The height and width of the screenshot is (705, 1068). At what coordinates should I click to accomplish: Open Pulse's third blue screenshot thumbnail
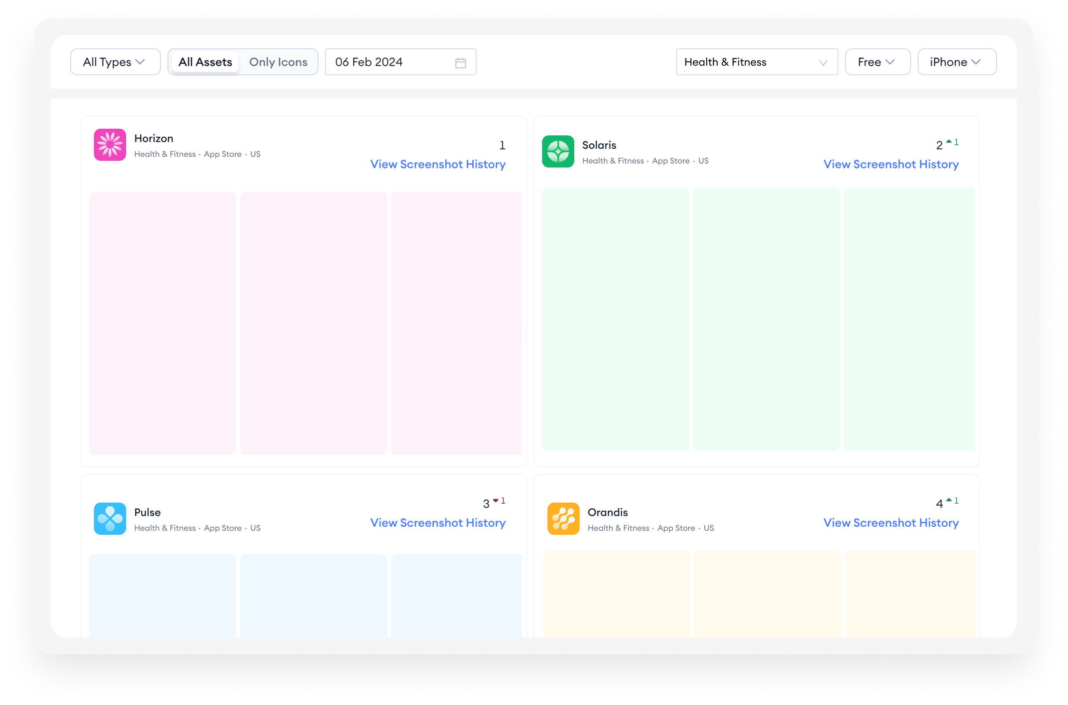click(x=456, y=596)
